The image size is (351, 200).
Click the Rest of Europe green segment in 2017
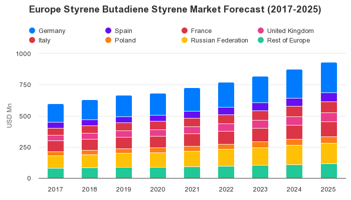point(56,173)
